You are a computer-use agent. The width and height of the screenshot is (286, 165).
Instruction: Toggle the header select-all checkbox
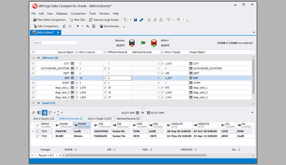click(33, 52)
